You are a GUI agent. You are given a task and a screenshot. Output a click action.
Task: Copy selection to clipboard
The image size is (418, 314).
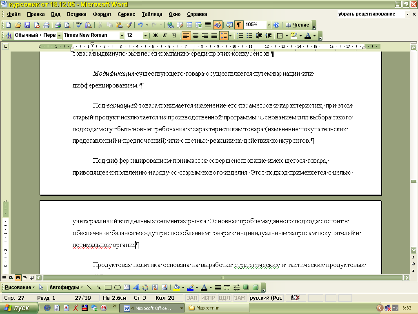pos(109,25)
